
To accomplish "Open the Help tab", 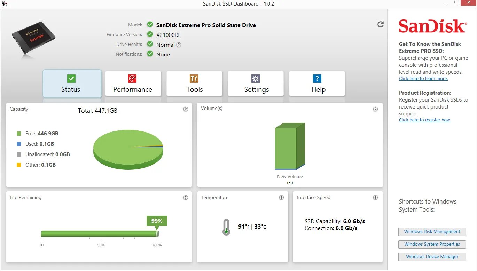I will click(317, 83).
